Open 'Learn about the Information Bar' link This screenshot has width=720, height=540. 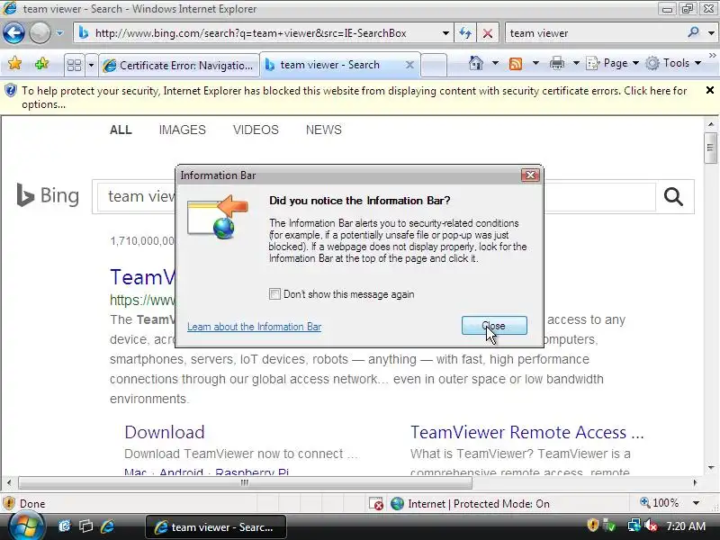[254, 327]
